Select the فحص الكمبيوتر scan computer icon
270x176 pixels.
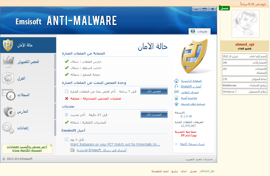(x=8, y=62)
